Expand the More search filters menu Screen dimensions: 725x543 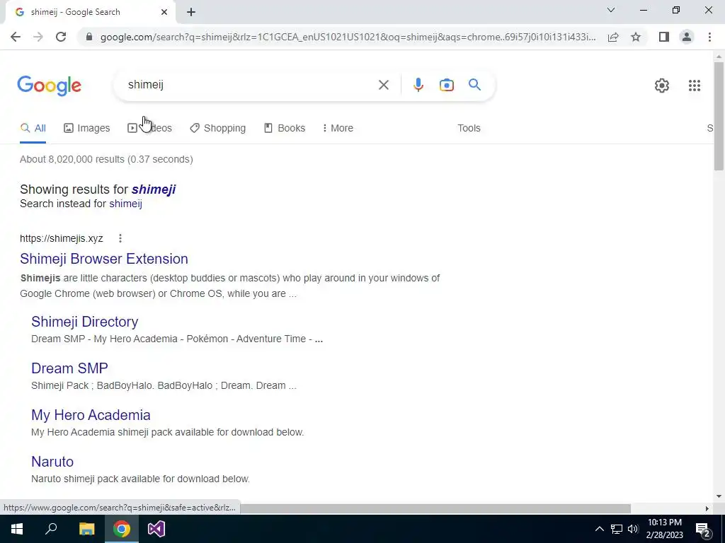(338, 128)
